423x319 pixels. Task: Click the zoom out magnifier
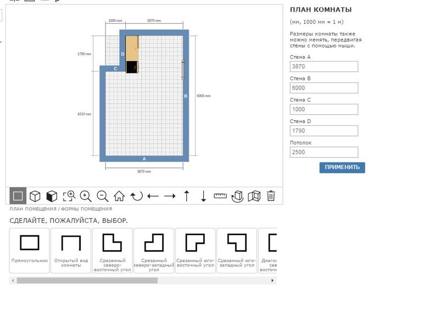pyautogui.click(x=102, y=196)
